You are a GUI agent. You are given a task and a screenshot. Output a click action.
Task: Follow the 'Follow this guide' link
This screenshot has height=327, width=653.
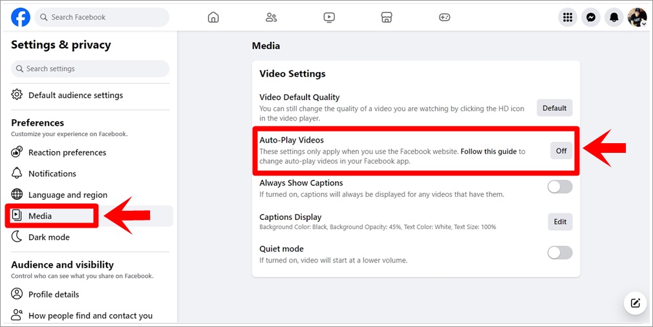tap(489, 152)
